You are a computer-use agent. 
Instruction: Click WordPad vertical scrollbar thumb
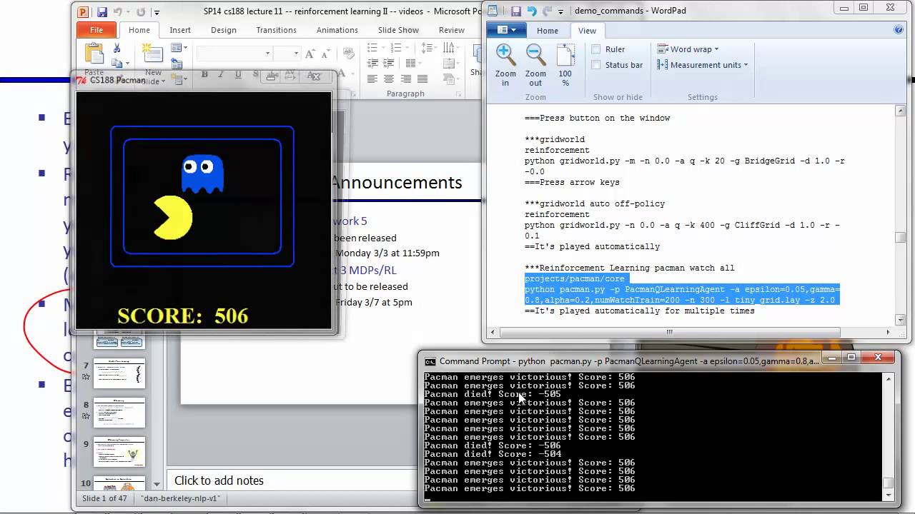point(901,238)
